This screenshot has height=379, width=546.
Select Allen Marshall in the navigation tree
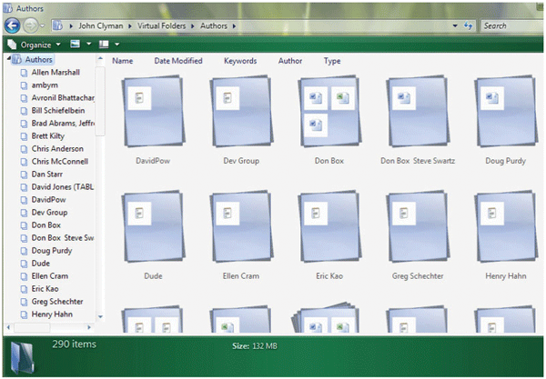(x=56, y=72)
